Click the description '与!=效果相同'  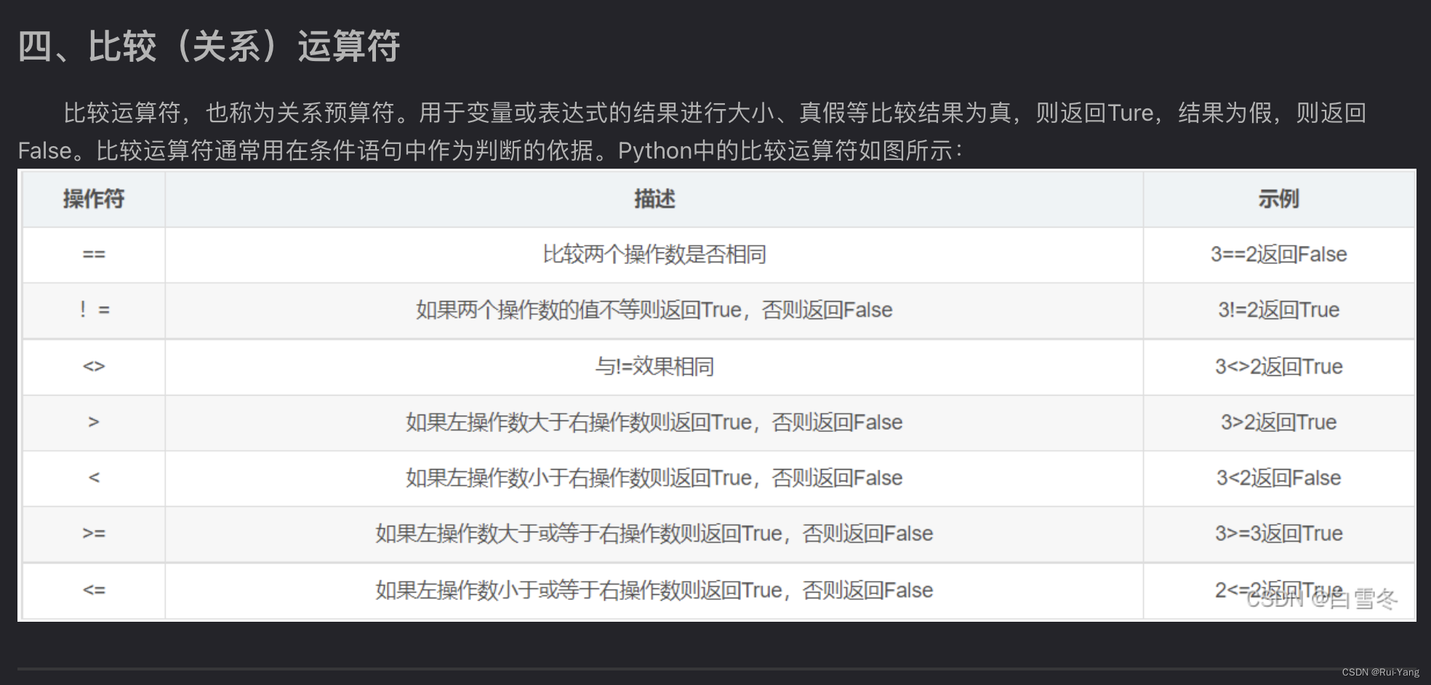(654, 366)
